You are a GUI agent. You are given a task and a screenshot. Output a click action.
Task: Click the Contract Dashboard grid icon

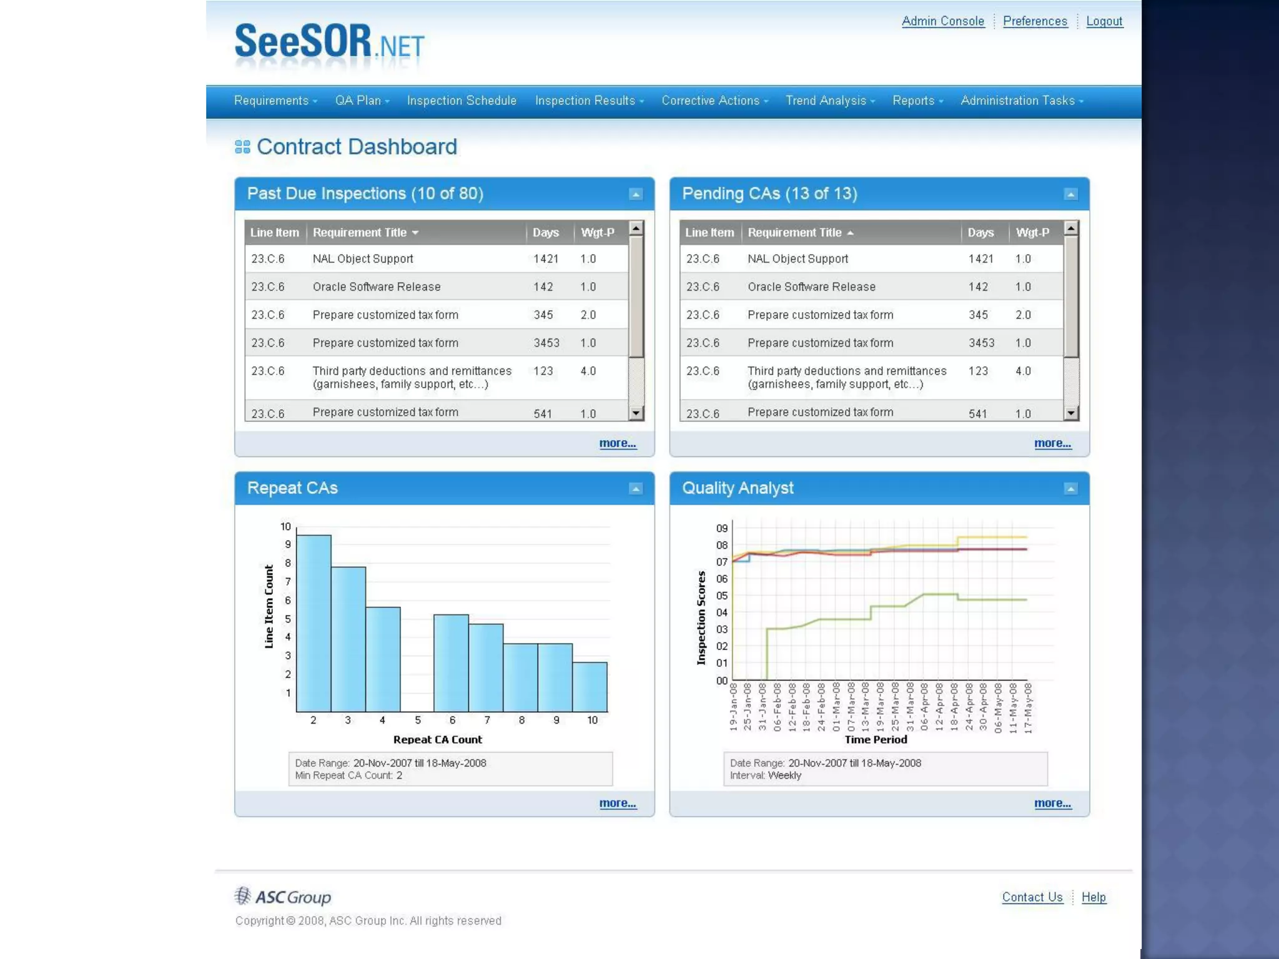click(242, 147)
